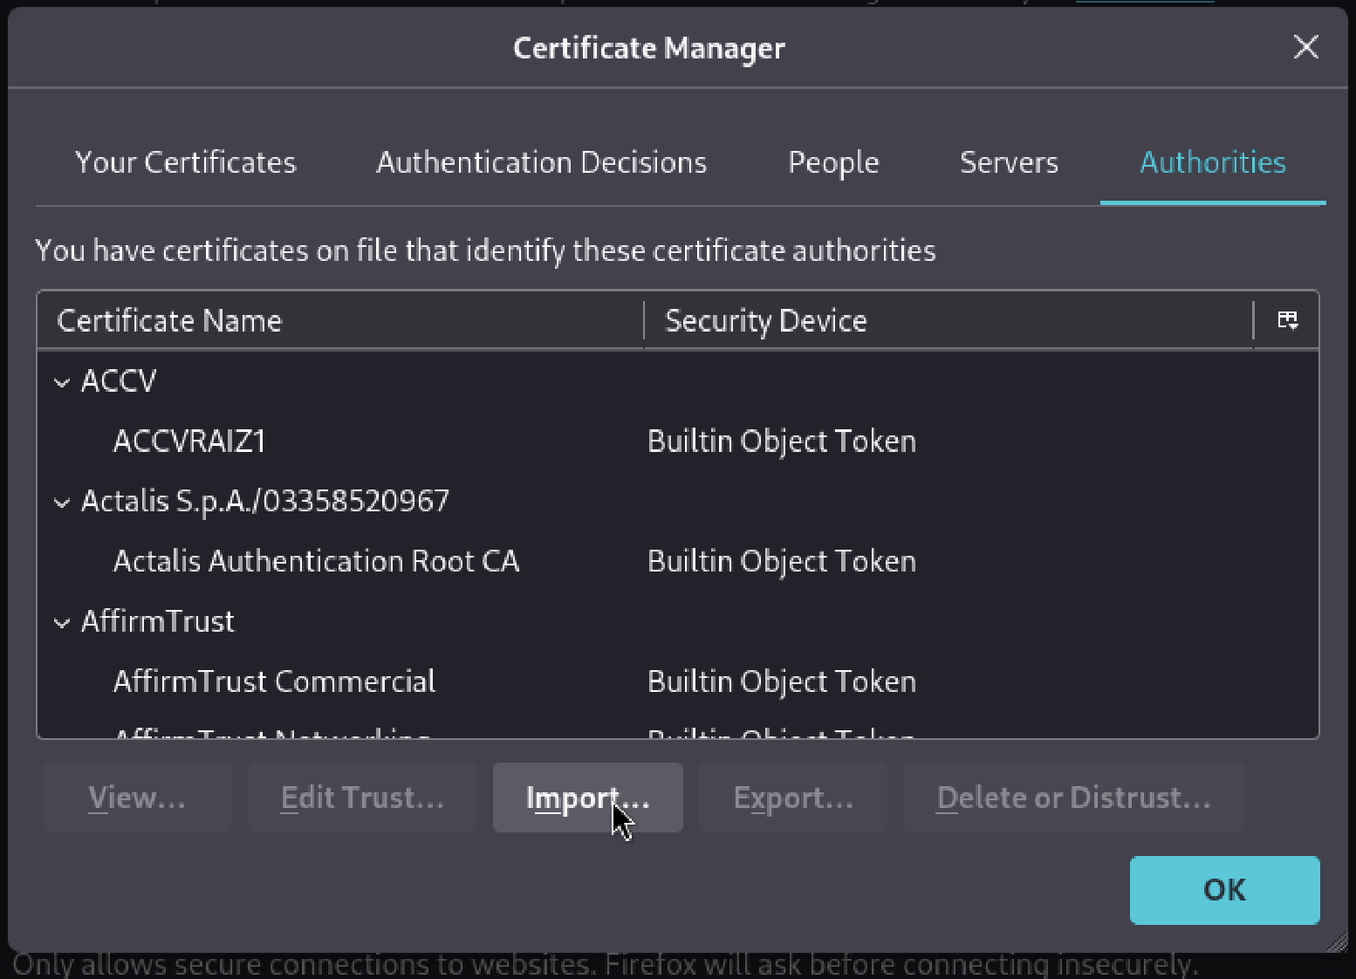1356x979 pixels.
Task: Open the Authentication Decisions tab
Action: coord(541,162)
